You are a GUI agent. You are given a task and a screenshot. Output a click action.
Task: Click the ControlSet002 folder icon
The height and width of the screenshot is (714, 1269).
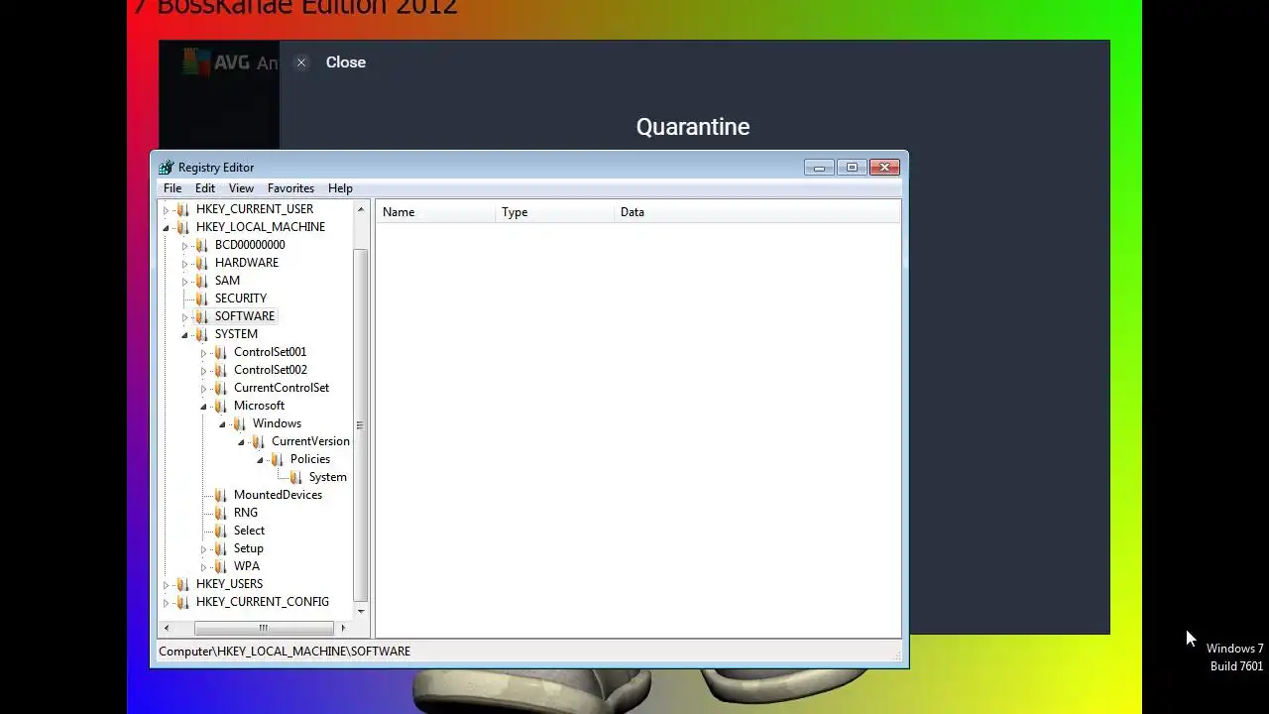pyautogui.click(x=220, y=370)
